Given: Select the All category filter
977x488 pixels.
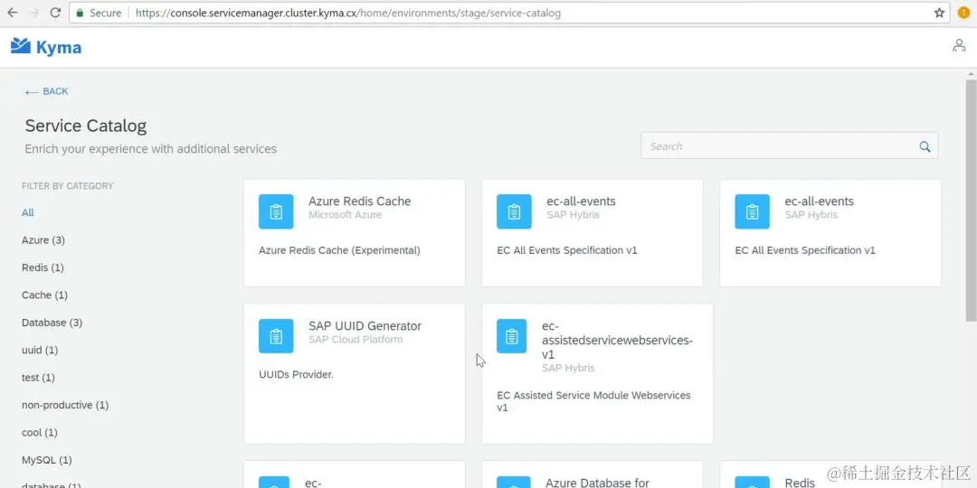Looking at the screenshot, I should tap(27, 213).
